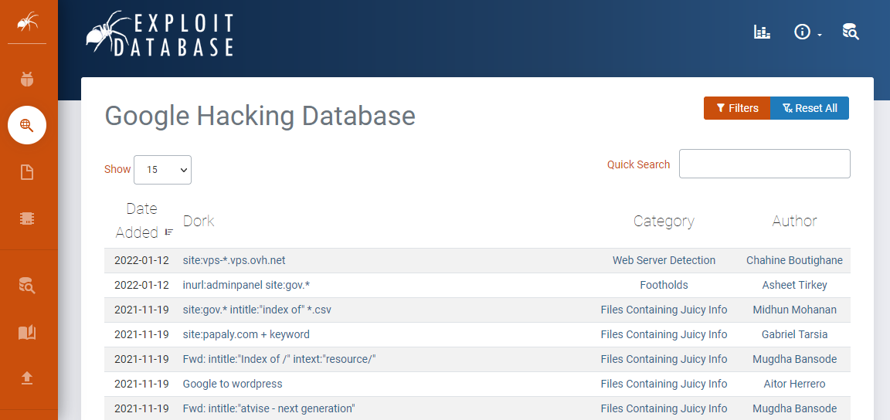This screenshot has height=420, width=890.
Task: Click the bug Exploits icon in sidebar
Action: click(x=27, y=79)
